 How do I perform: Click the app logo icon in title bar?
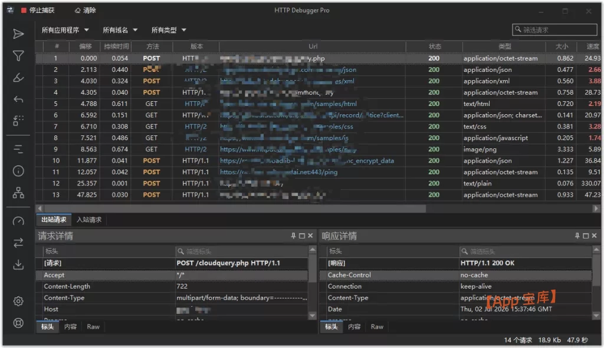(x=10, y=10)
